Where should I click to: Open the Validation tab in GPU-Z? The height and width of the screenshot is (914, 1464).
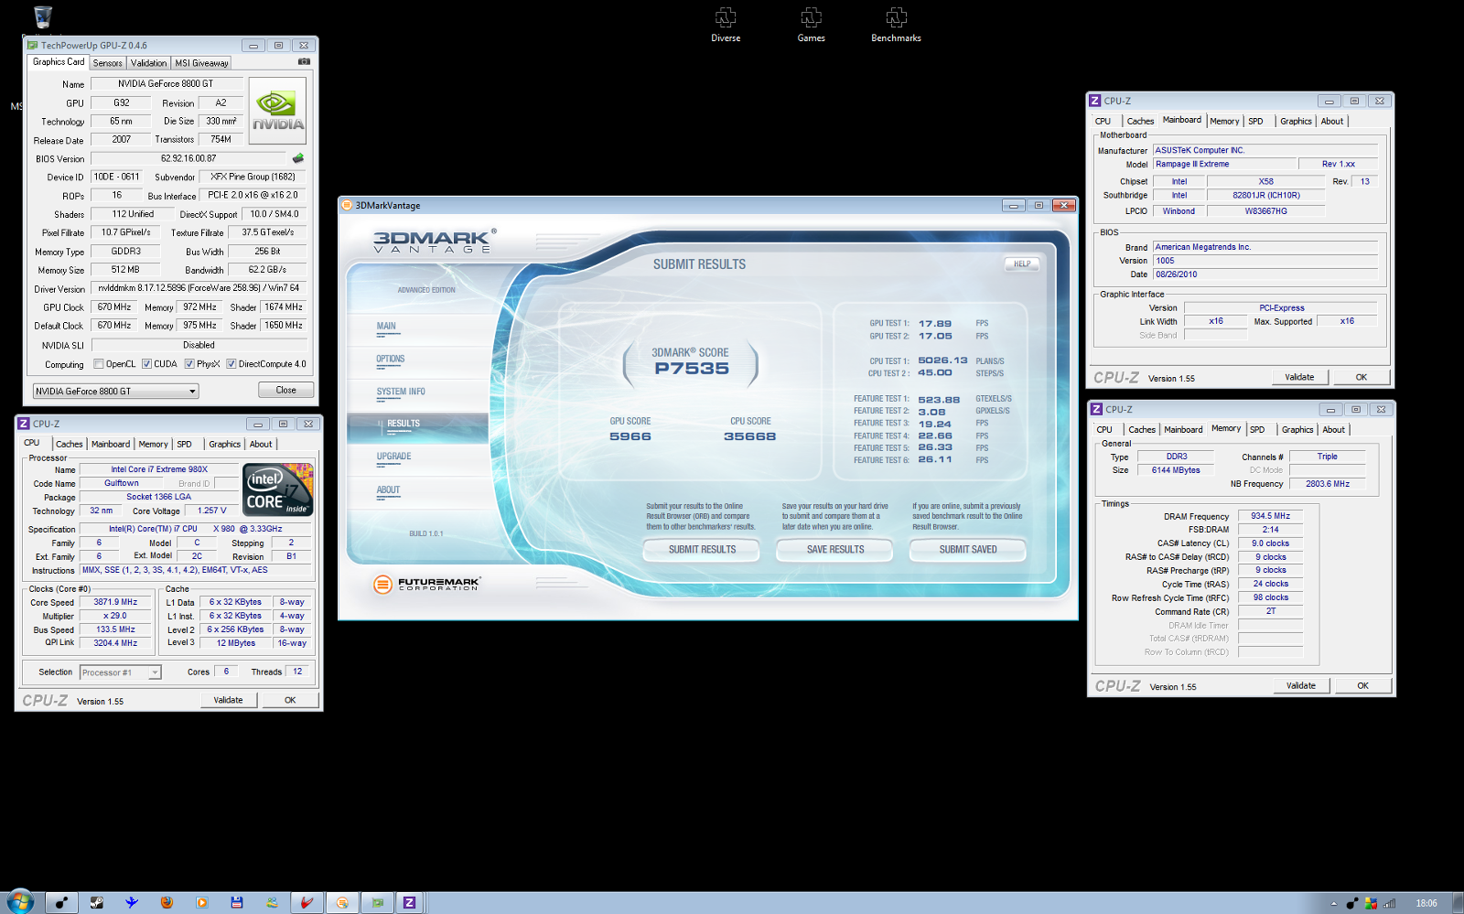(x=148, y=63)
